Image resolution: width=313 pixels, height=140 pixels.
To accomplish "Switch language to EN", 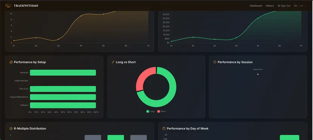I will pos(296,6).
